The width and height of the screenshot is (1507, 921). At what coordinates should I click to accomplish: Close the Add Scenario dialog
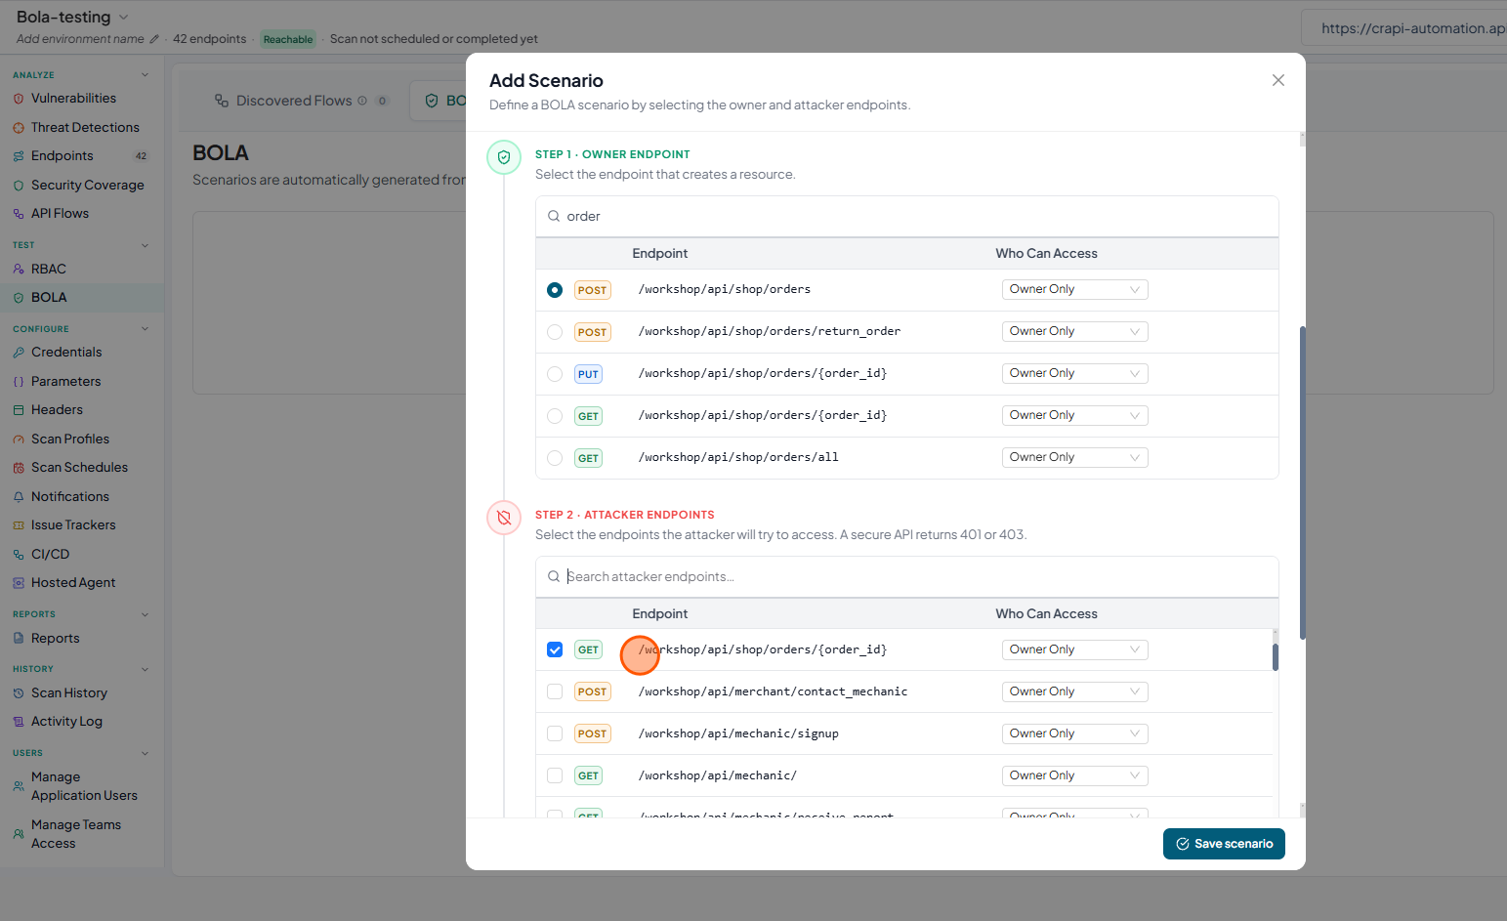1278,80
